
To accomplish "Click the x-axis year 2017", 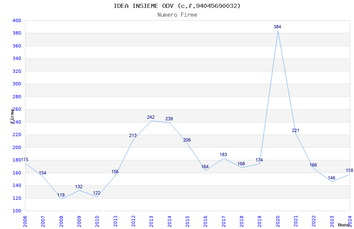I will pyautogui.click(x=224, y=221).
